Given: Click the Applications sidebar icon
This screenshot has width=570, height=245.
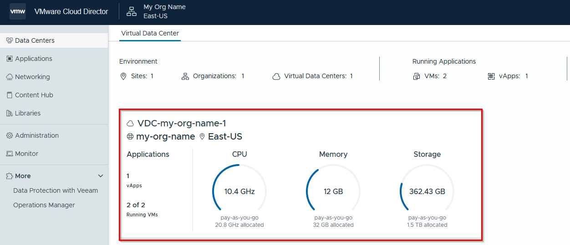Looking at the screenshot, I should coord(10,59).
